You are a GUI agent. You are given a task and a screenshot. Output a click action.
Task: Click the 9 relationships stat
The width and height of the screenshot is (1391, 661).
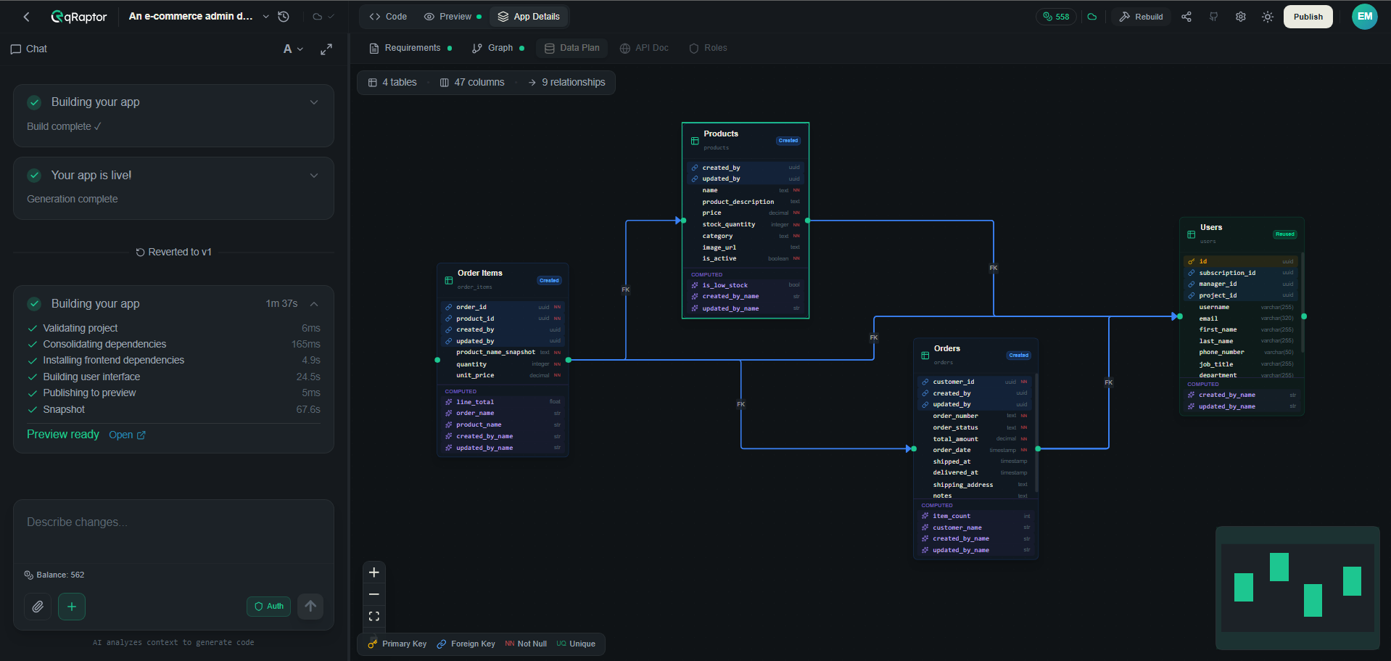pyautogui.click(x=566, y=82)
